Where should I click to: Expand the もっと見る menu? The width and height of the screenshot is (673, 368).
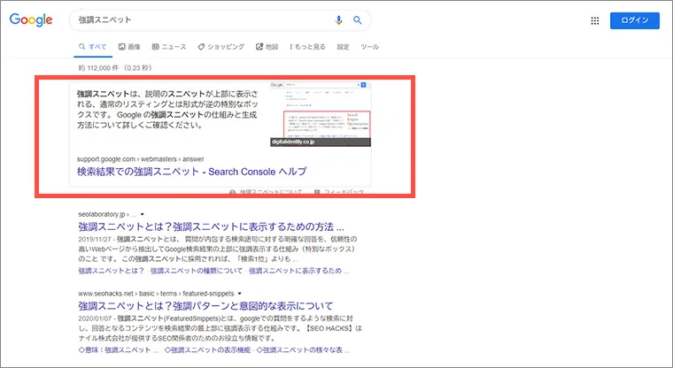tap(307, 47)
